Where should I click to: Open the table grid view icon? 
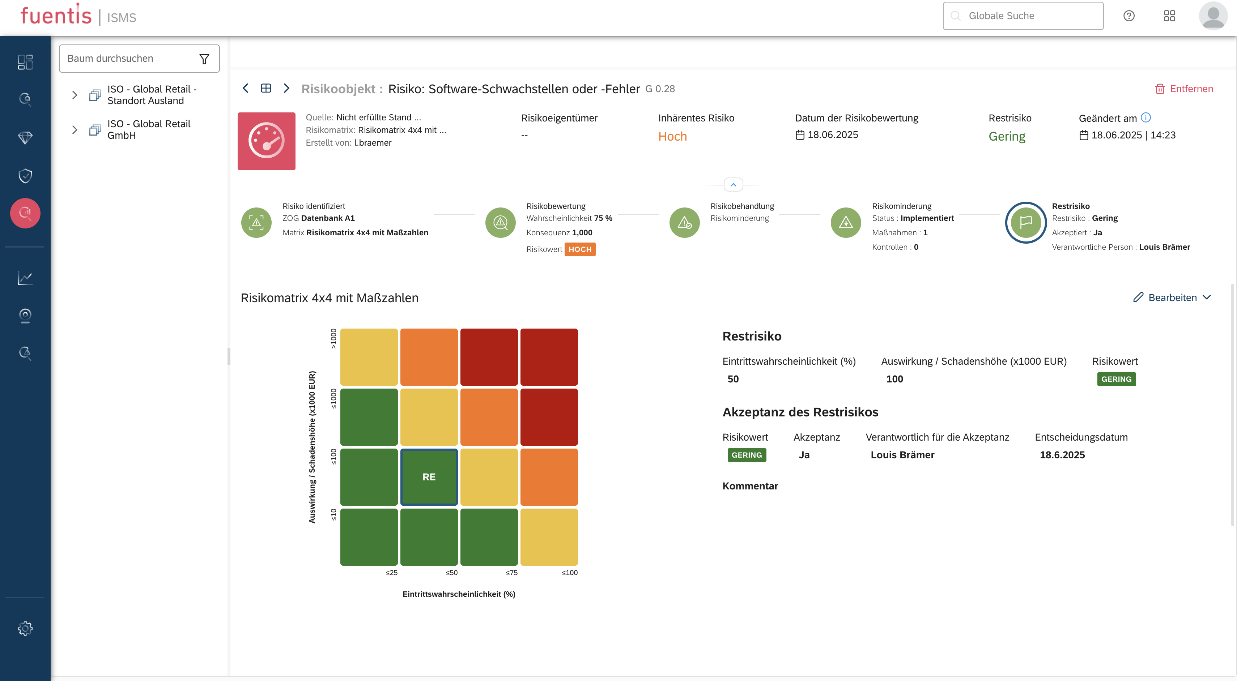[265, 88]
